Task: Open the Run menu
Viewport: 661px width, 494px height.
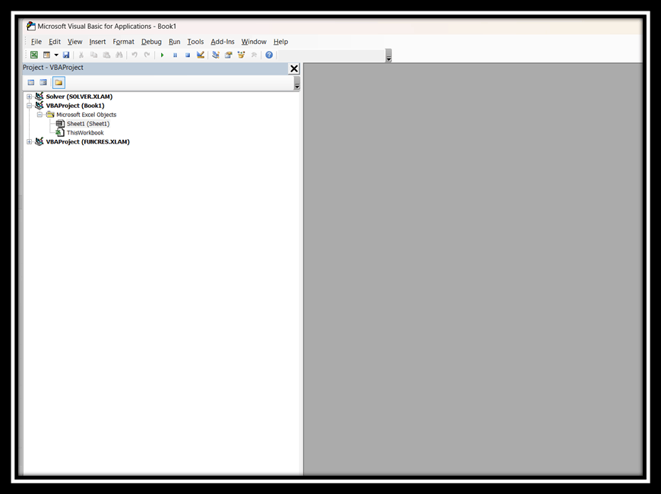Action: pos(174,42)
